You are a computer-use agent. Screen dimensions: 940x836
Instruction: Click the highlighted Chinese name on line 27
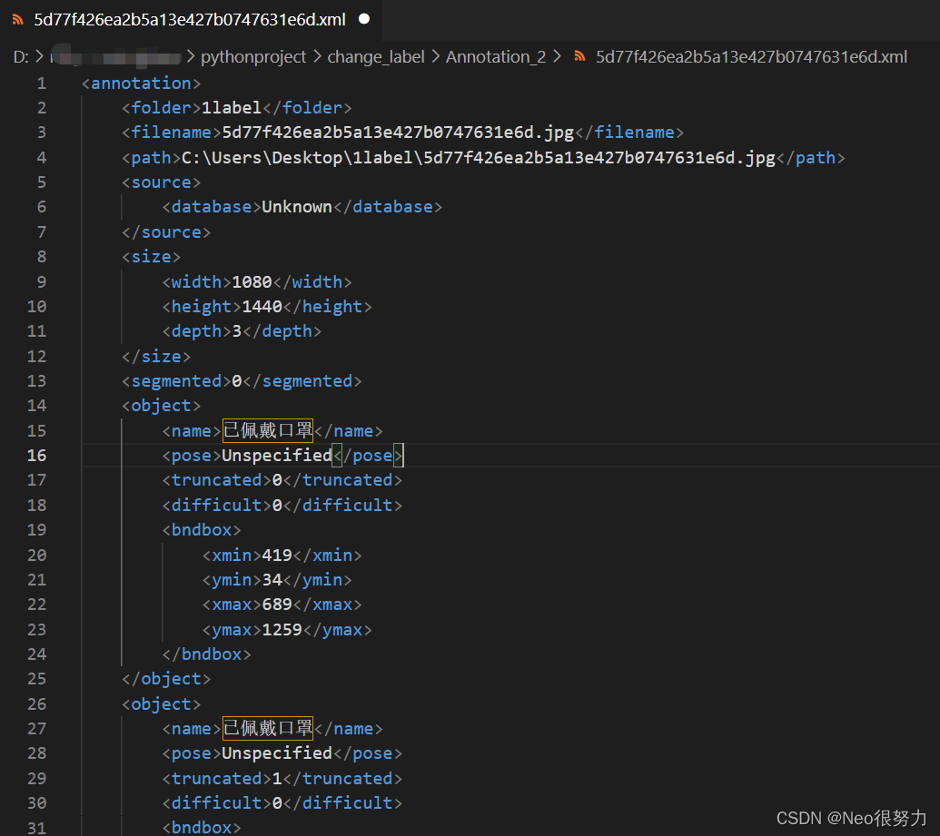pyautogui.click(x=267, y=728)
